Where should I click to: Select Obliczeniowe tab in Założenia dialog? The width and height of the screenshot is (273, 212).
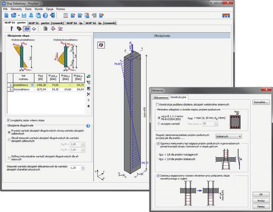[x=161, y=98]
